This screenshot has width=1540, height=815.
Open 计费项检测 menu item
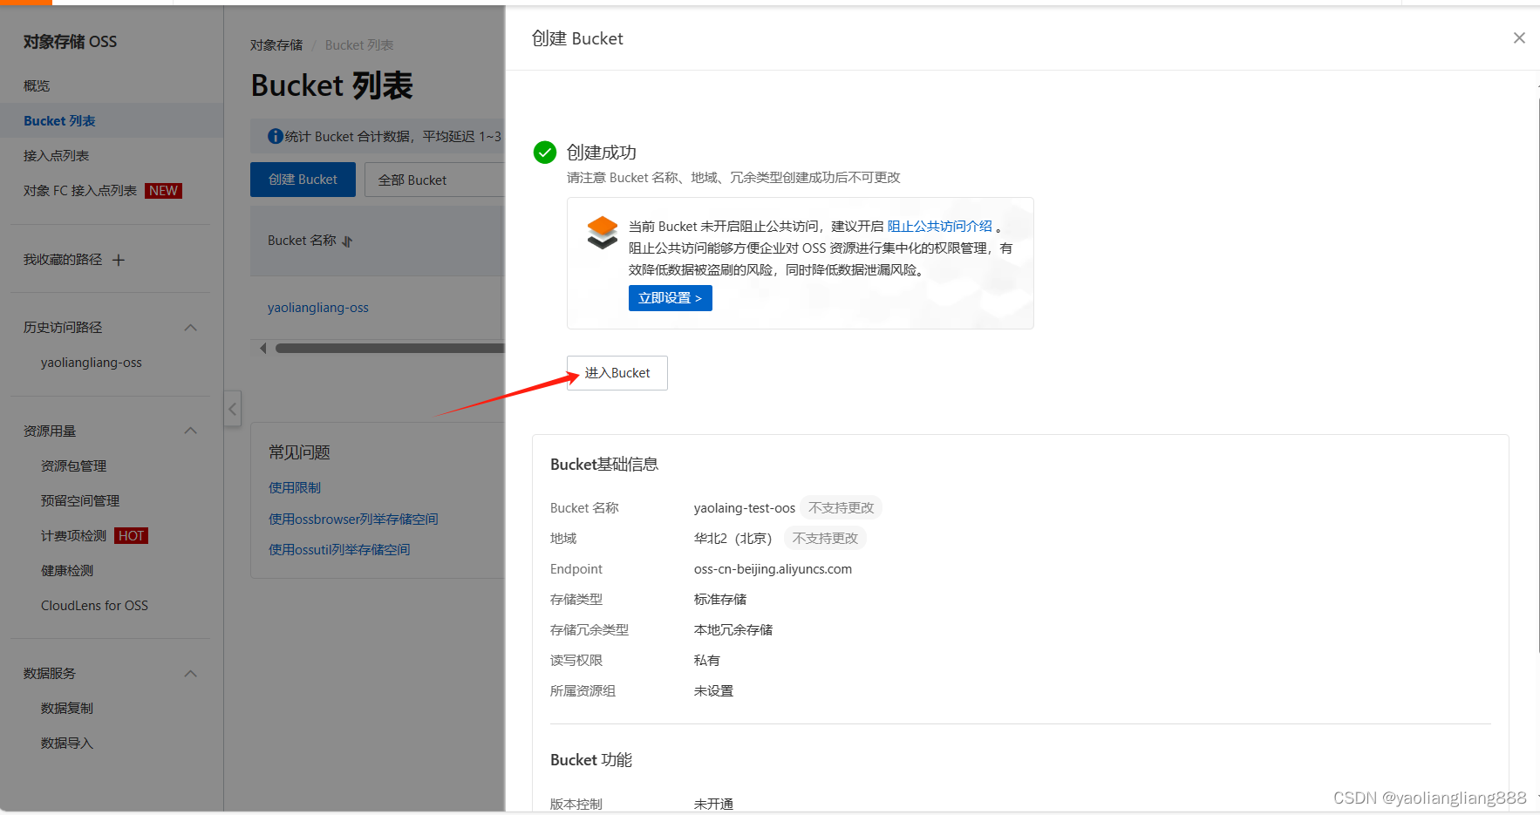click(73, 536)
